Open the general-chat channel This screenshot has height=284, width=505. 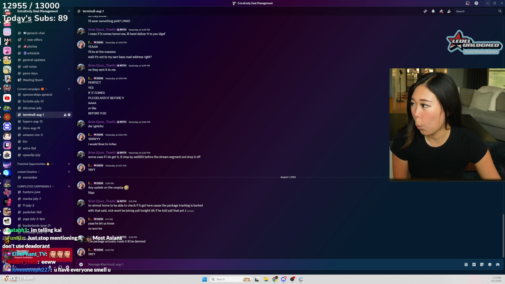[x=44, y=33]
